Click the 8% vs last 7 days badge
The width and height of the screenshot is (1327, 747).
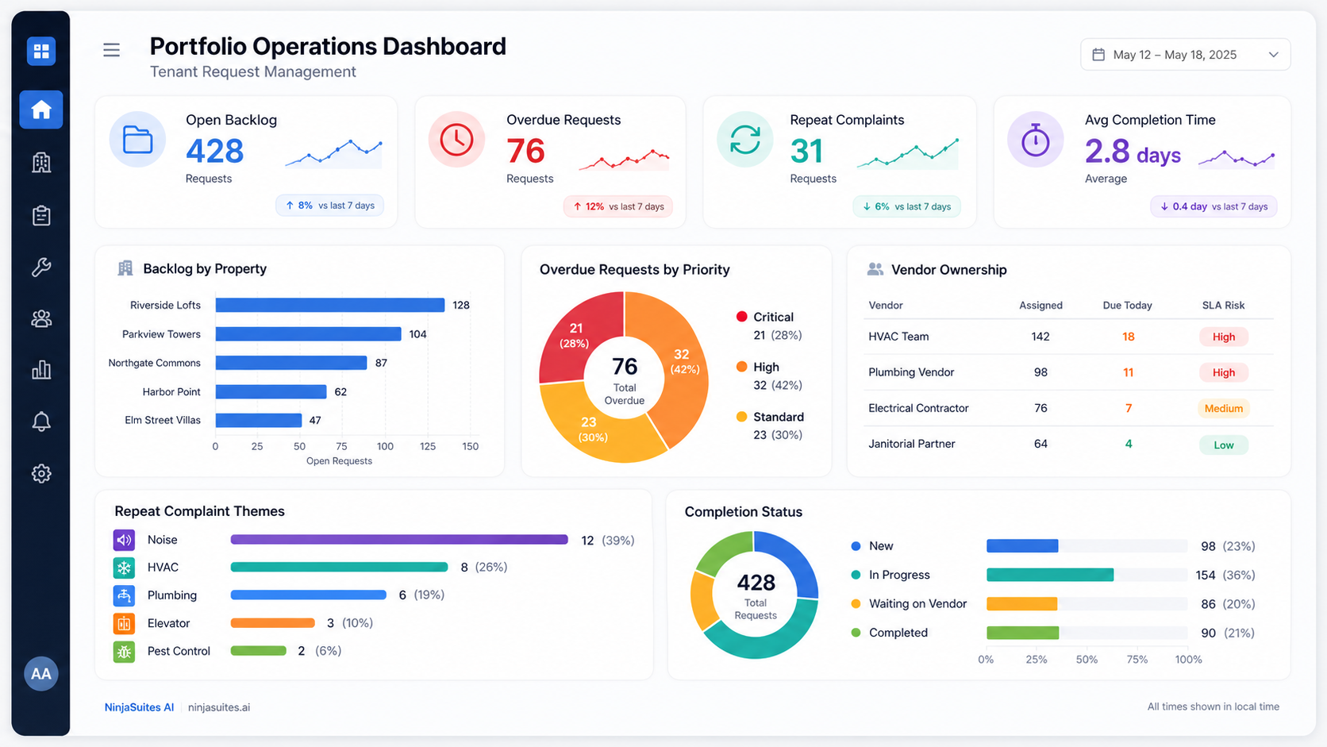pyautogui.click(x=329, y=206)
